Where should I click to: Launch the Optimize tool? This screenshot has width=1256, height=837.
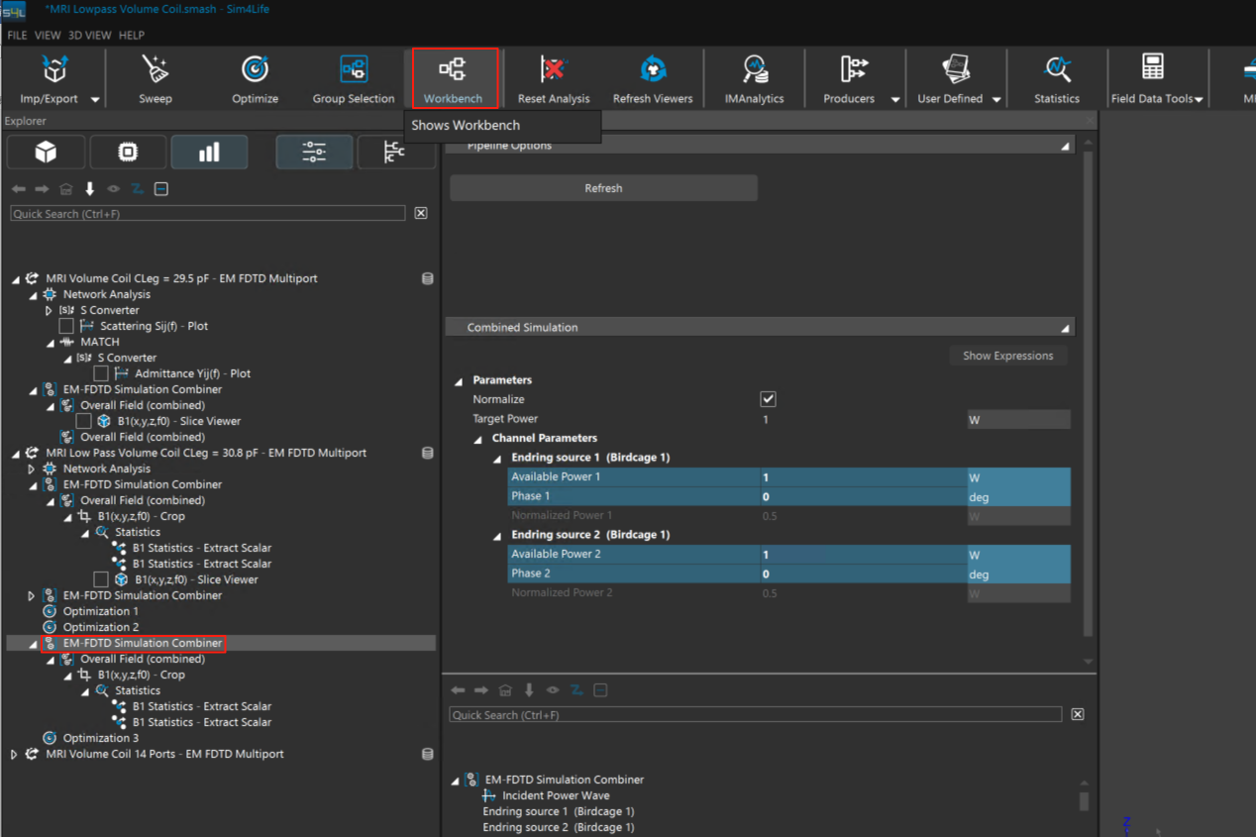point(255,78)
